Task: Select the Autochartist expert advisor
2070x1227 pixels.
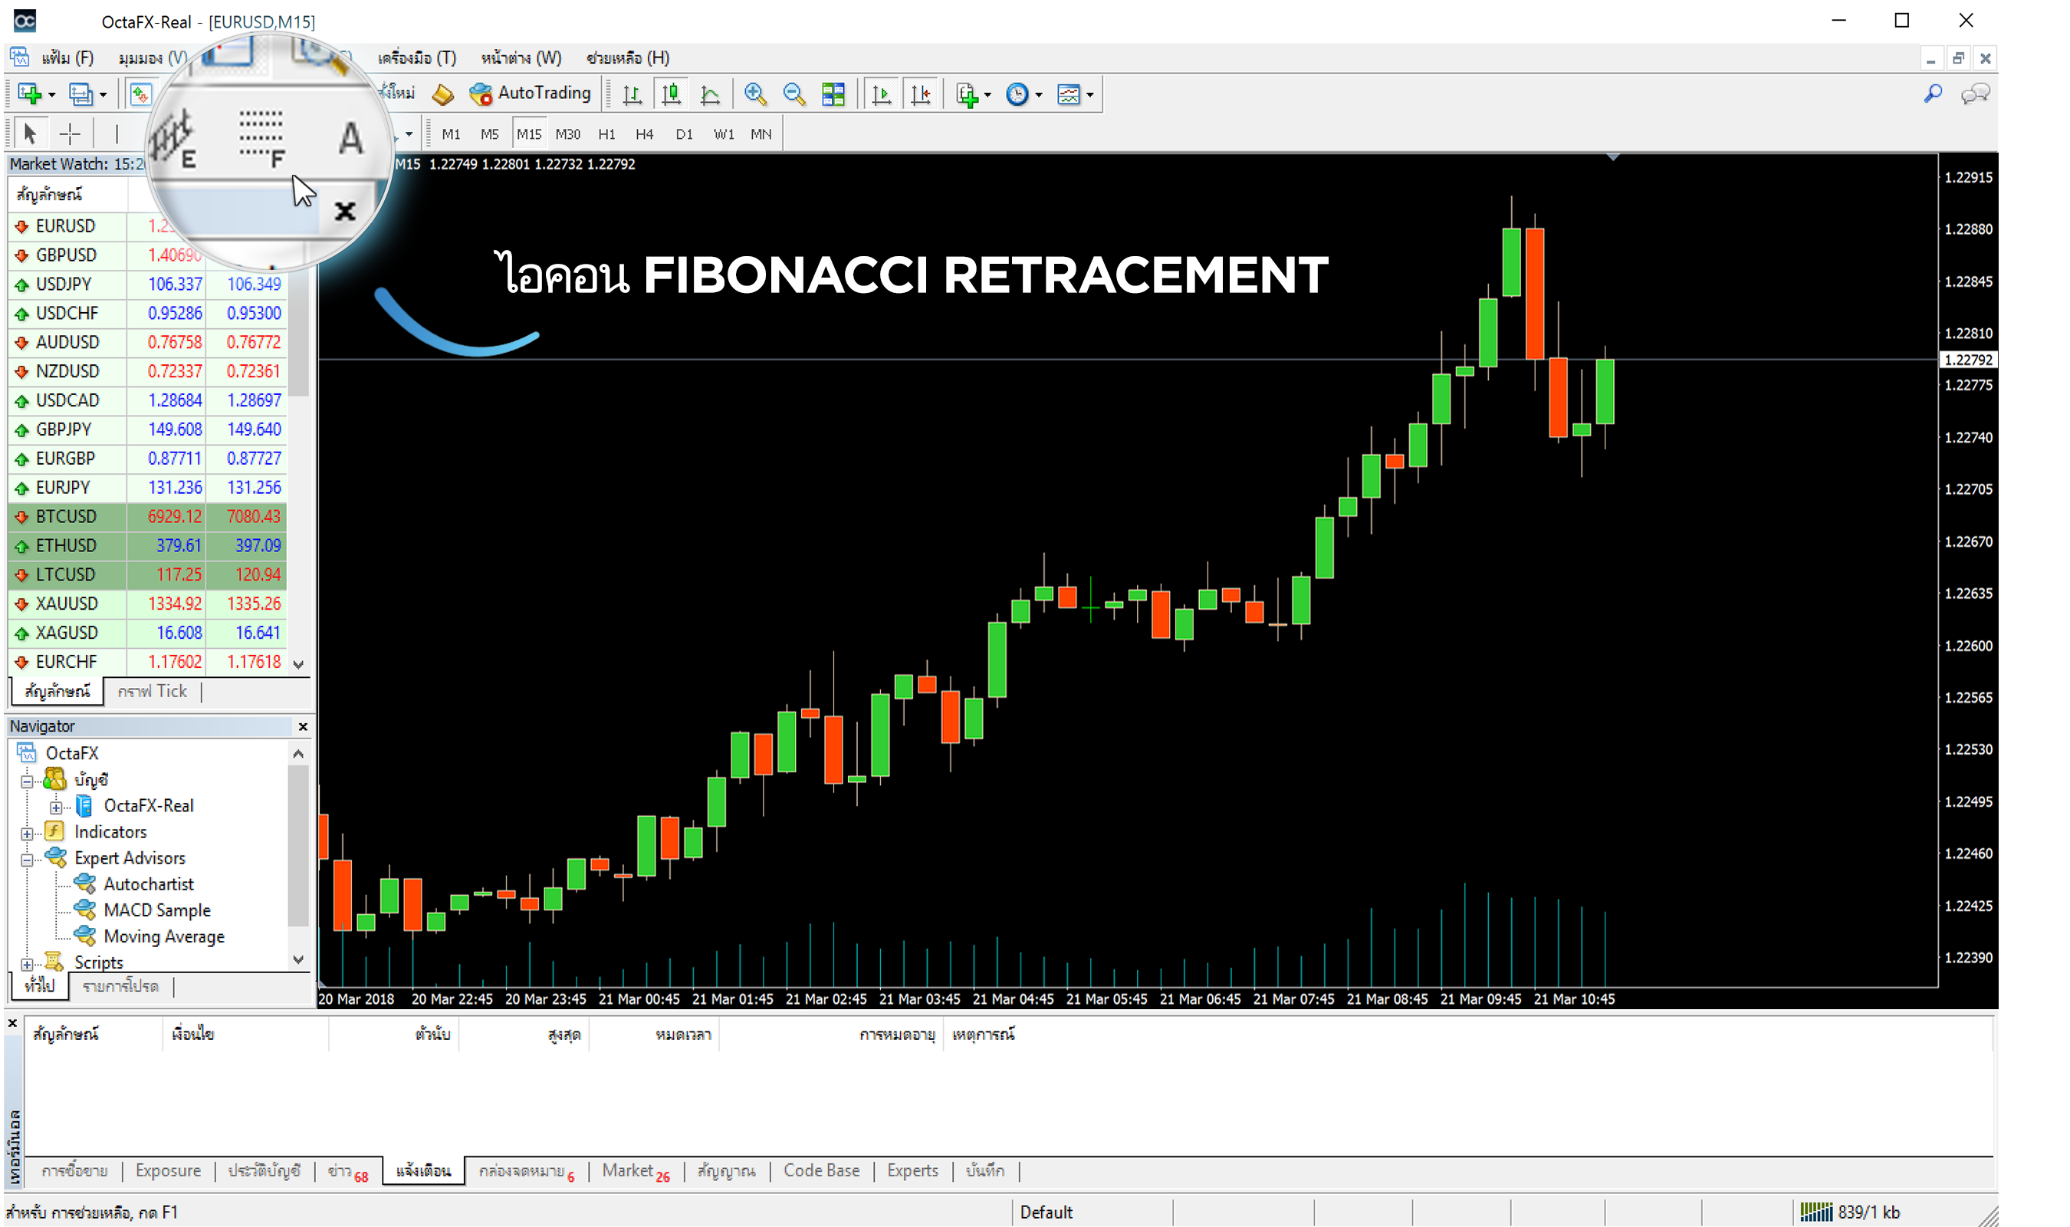Action: (x=148, y=884)
